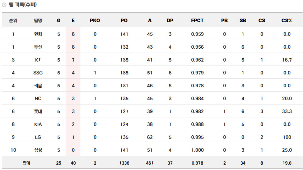Select team 두산 in the table
303x170 pixels.
[x=38, y=47]
